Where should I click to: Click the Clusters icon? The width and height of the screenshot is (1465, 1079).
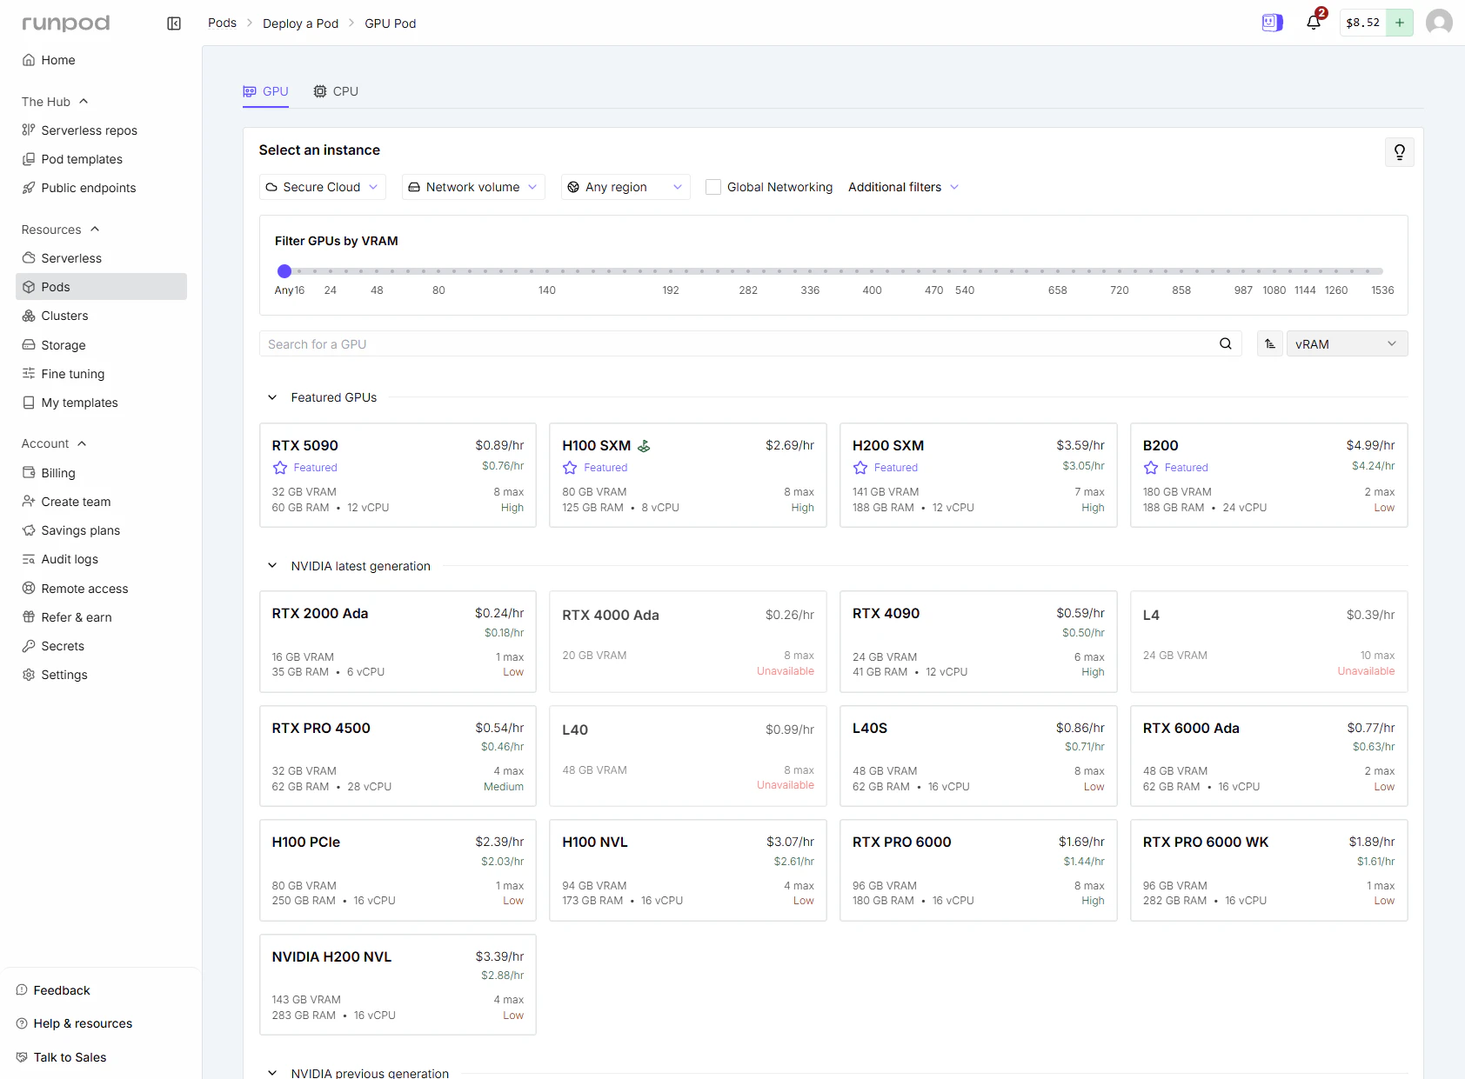tap(29, 316)
